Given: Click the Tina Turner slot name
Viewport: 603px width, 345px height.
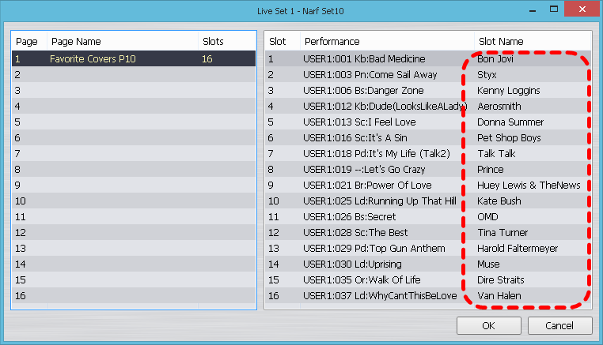Looking at the screenshot, I should click(502, 232).
